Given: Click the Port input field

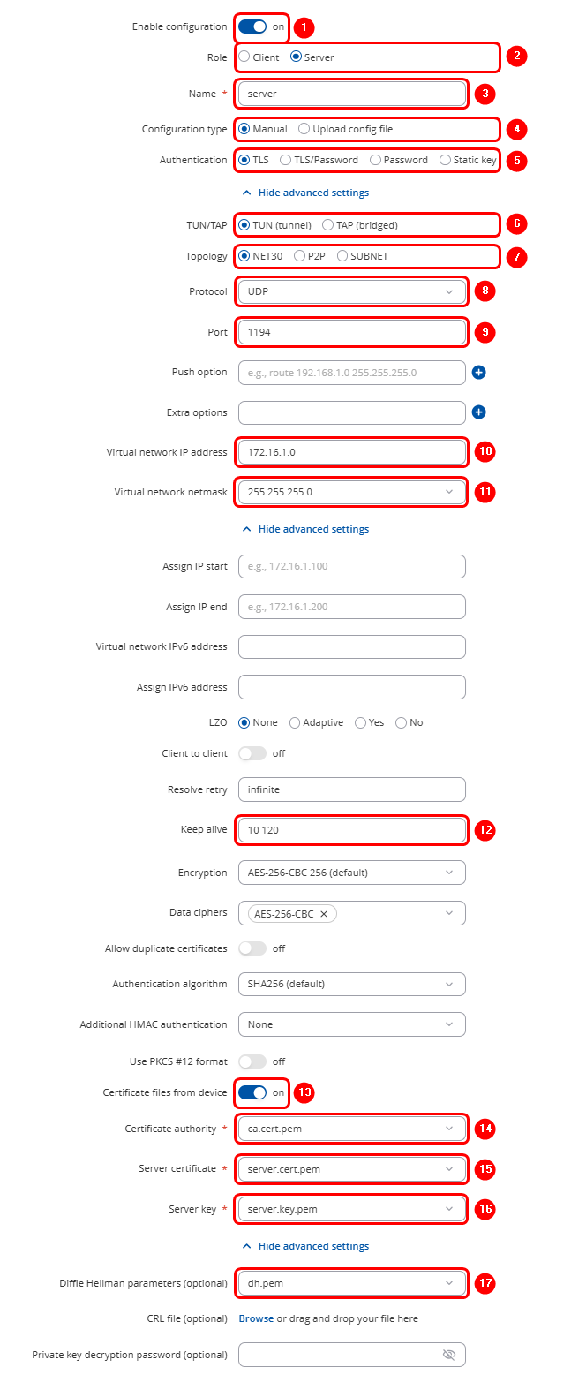Looking at the screenshot, I should [x=351, y=332].
